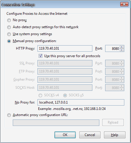Screen dimensions: 131x143
Task: Click the No Proxy for text field
Action: click(x=81, y=102)
